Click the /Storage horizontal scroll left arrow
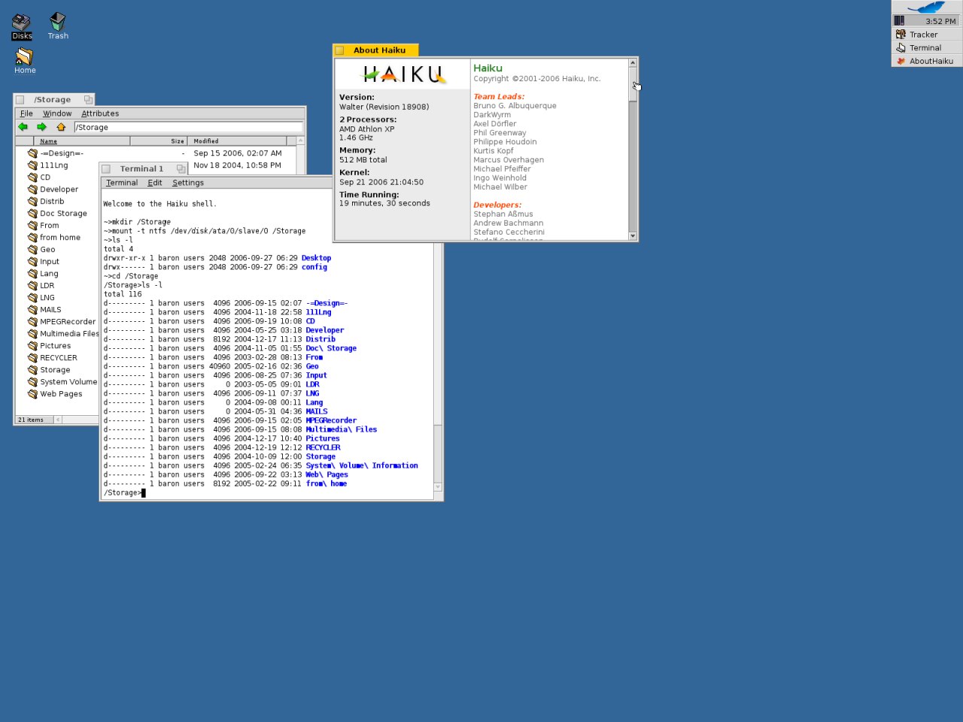Image resolution: width=963 pixels, height=722 pixels. pos(58,420)
